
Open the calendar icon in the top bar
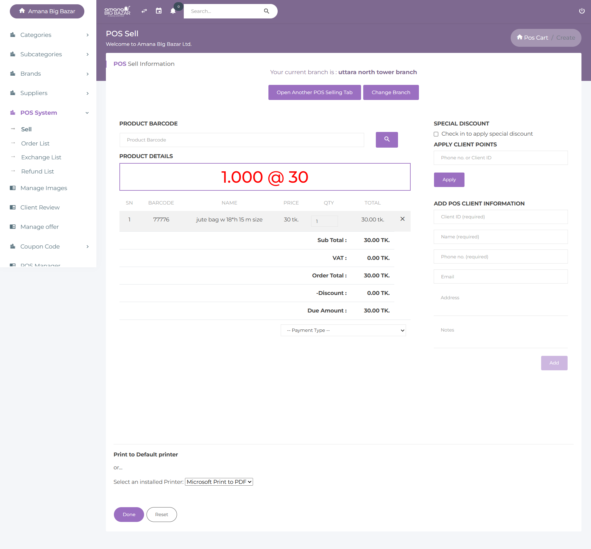coord(159,11)
